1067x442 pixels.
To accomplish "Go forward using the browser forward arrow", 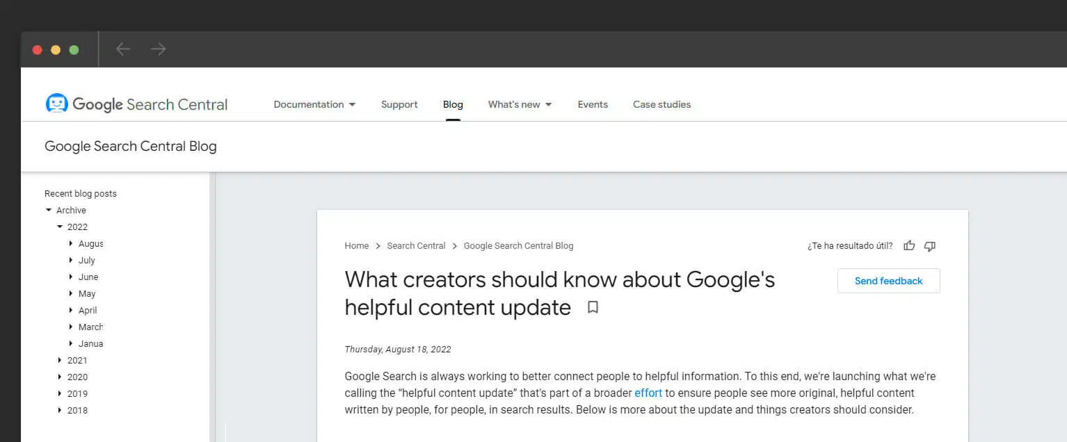I will (x=159, y=49).
